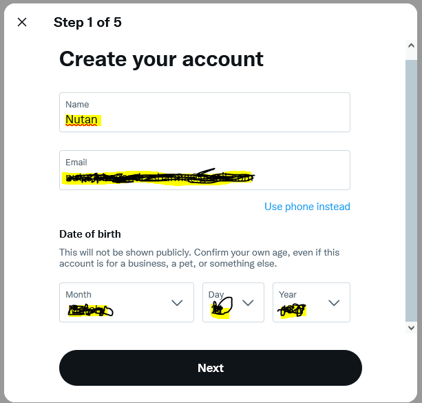
Task: Focus the Email input field
Action: (x=204, y=170)
